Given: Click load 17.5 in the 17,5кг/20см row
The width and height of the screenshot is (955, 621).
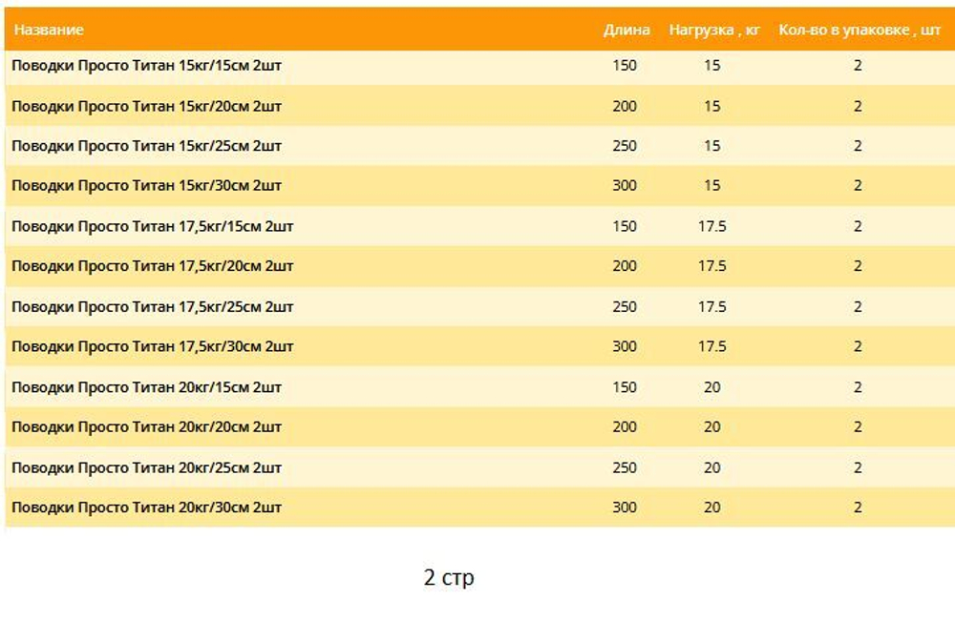Looking at the screenshot, I should [712, 266].
